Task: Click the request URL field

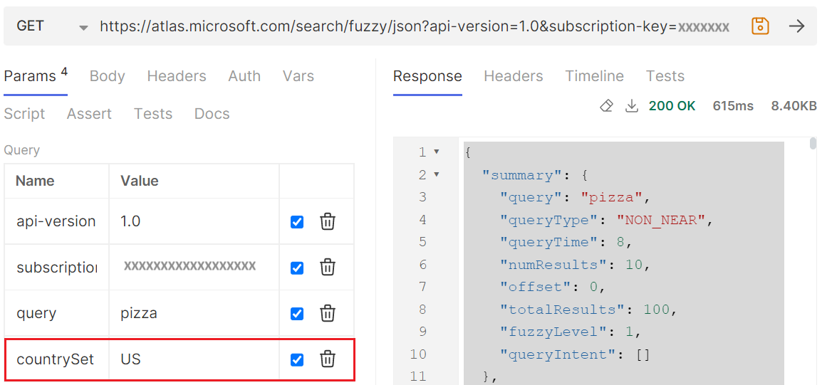Action: pyautogui.click(x=415, y=26)
